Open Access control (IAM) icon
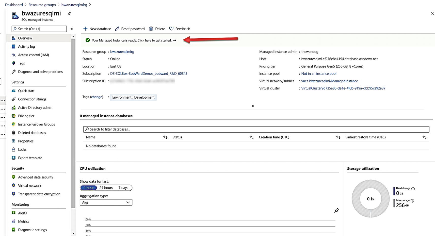The width and height of the screenshot is (435, 236). 13,55
